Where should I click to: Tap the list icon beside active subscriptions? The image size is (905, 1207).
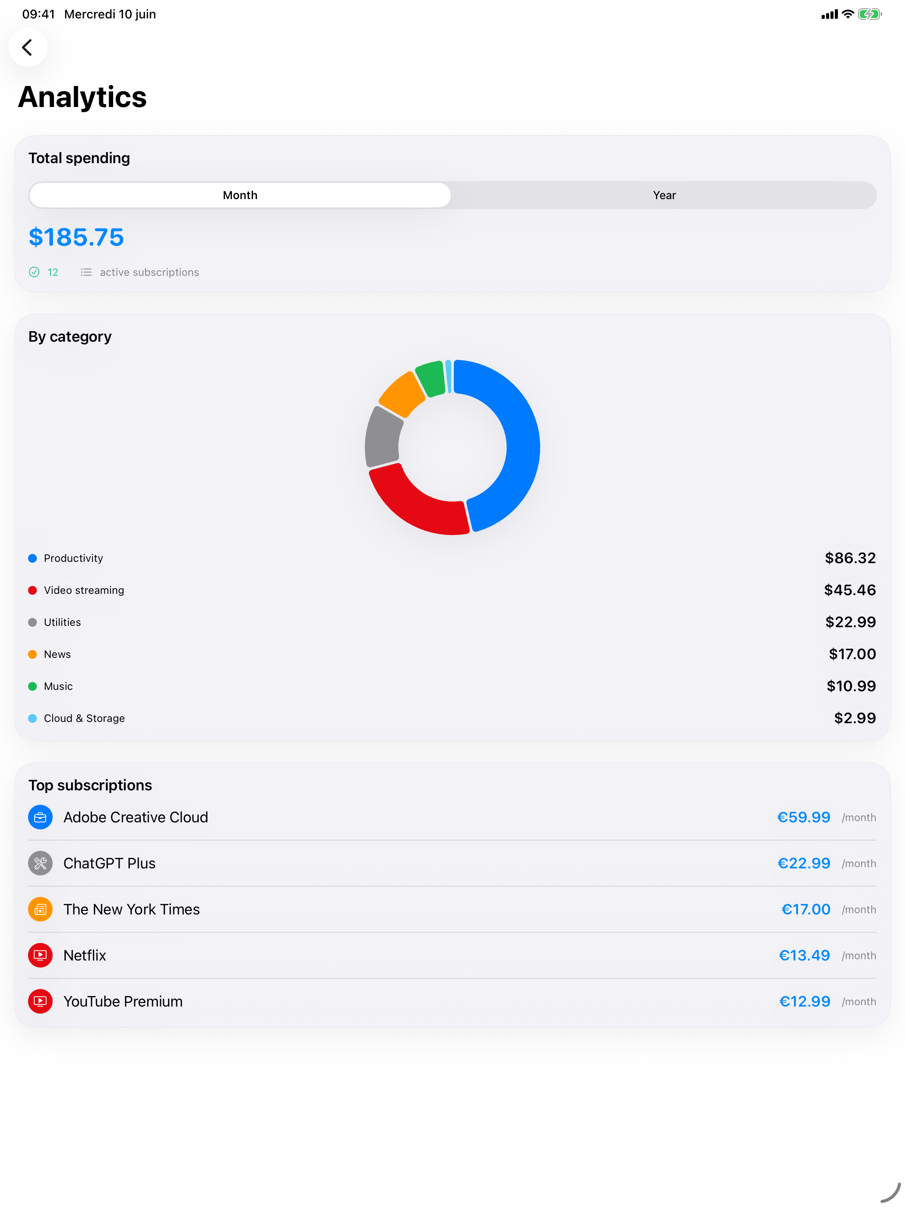pyautogui.click(x=86, y=272)
